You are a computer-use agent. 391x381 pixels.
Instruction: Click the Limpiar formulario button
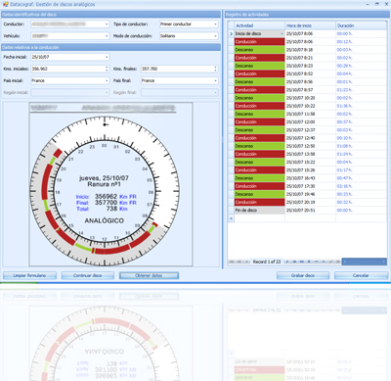pos(29,275)
